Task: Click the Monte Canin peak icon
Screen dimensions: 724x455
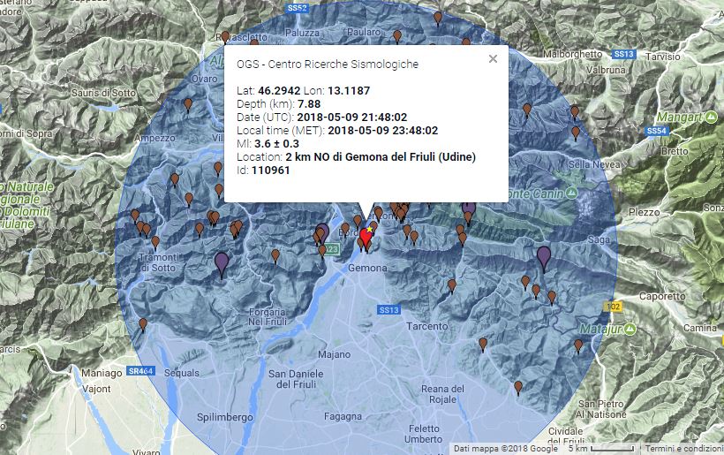Action: click(x=572, y=193)
